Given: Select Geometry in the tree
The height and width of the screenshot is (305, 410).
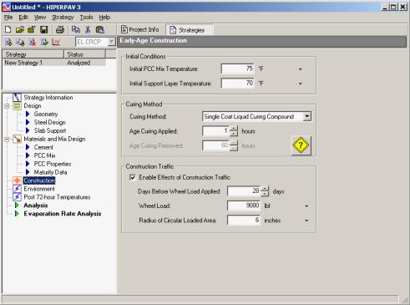Looking at the screenshot, I should click(46, 114).
